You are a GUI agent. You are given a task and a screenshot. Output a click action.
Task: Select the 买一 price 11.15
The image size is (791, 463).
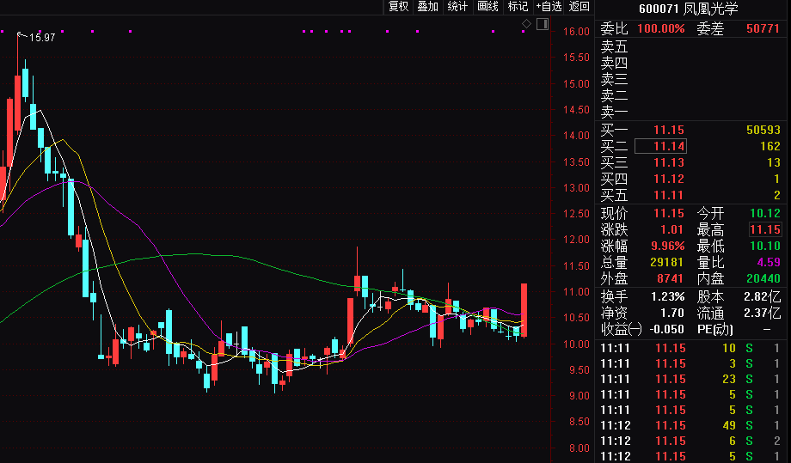(669, 130)
